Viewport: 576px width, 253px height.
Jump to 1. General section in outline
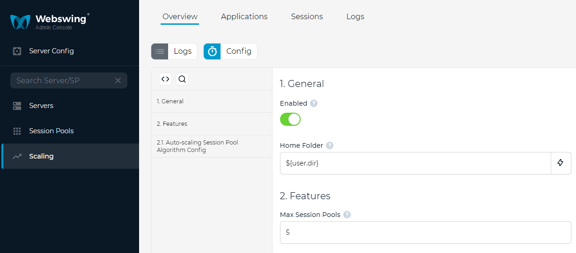coord(212,101)
